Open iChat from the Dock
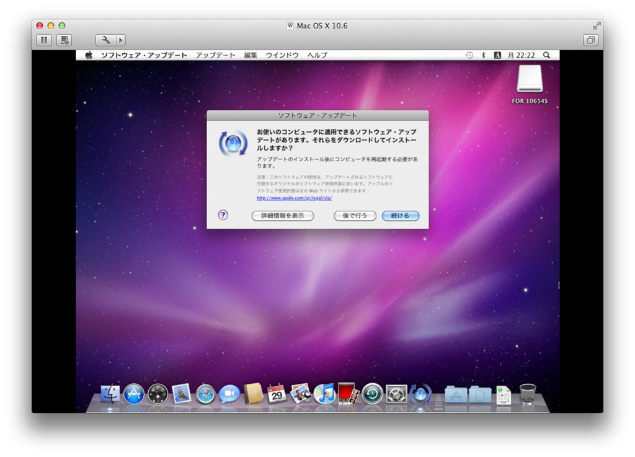Image resolution: width=635 pixels, height=457 pixels. coord(229,394)
